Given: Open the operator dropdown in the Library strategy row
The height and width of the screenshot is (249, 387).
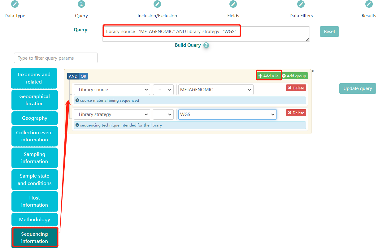Looking at the screenshot, I should (x=163, y=114).
